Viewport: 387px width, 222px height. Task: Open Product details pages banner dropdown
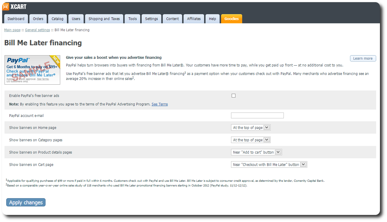256,152
